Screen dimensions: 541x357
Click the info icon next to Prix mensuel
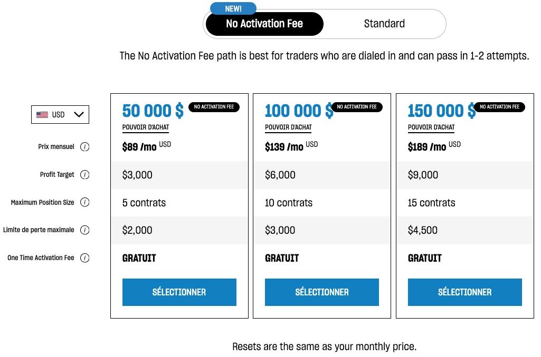tap(85, 147)
